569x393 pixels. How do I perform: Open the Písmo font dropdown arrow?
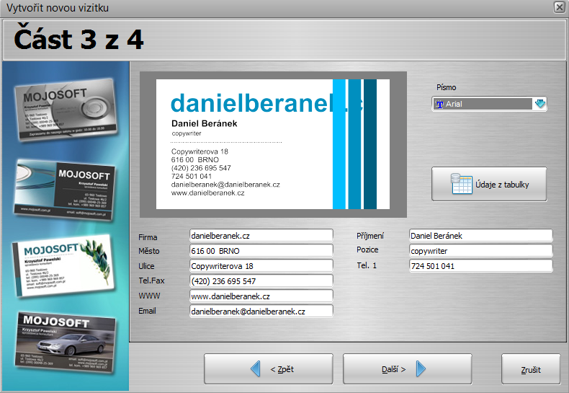tap(540, 104)
